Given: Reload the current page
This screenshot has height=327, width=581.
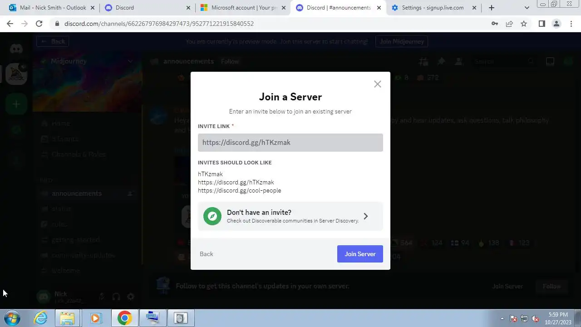Looking at the screenshot, I should 39,24.
